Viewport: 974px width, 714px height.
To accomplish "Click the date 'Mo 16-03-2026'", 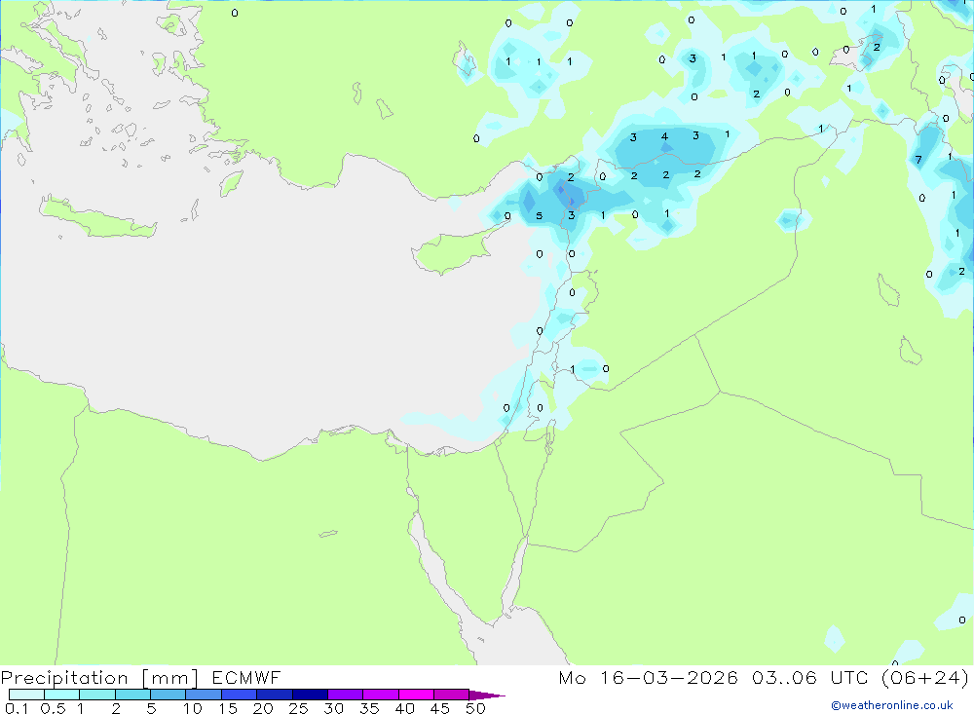I will pyautogui.click(x=648, y=677).
